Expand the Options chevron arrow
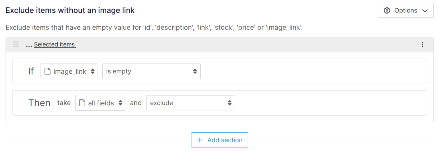The width and height of the screenshot is (440, 154). click(x=425, y=11)
